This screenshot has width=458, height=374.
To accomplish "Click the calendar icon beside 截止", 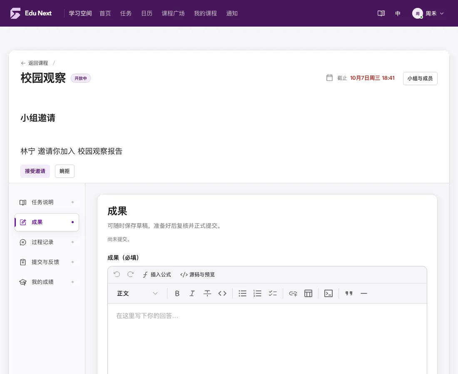I will click(x=329, y=78).
